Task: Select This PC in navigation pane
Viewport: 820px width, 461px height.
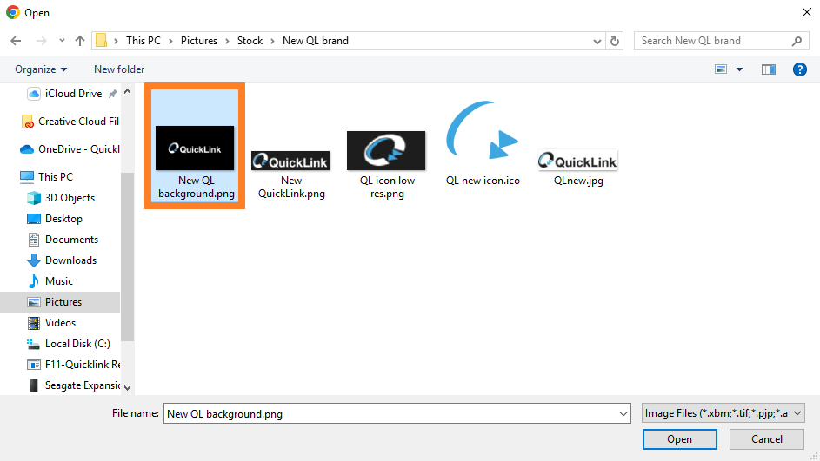Action: (47, 177)
